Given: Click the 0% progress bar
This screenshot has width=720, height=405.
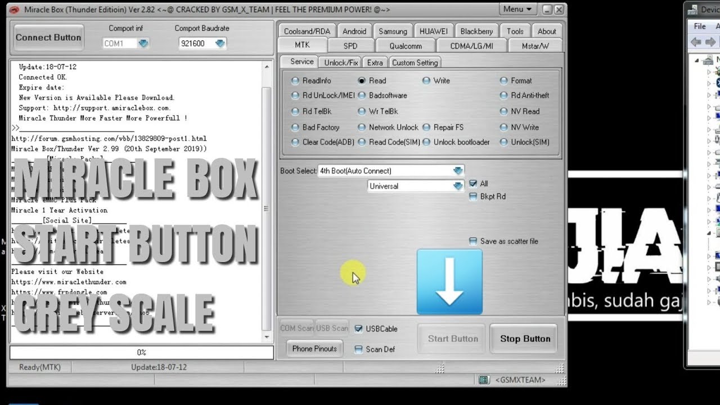Looking at the screenshot, I should pos(142,353).
